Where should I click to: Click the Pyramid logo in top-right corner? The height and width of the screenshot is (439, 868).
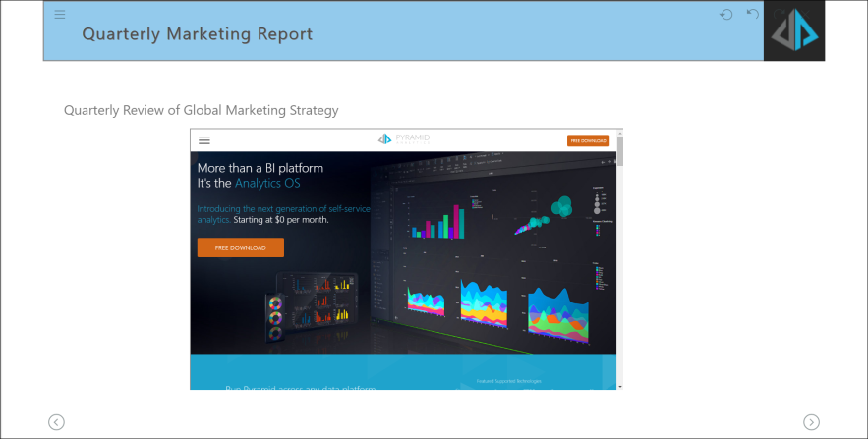coord(794,31)
